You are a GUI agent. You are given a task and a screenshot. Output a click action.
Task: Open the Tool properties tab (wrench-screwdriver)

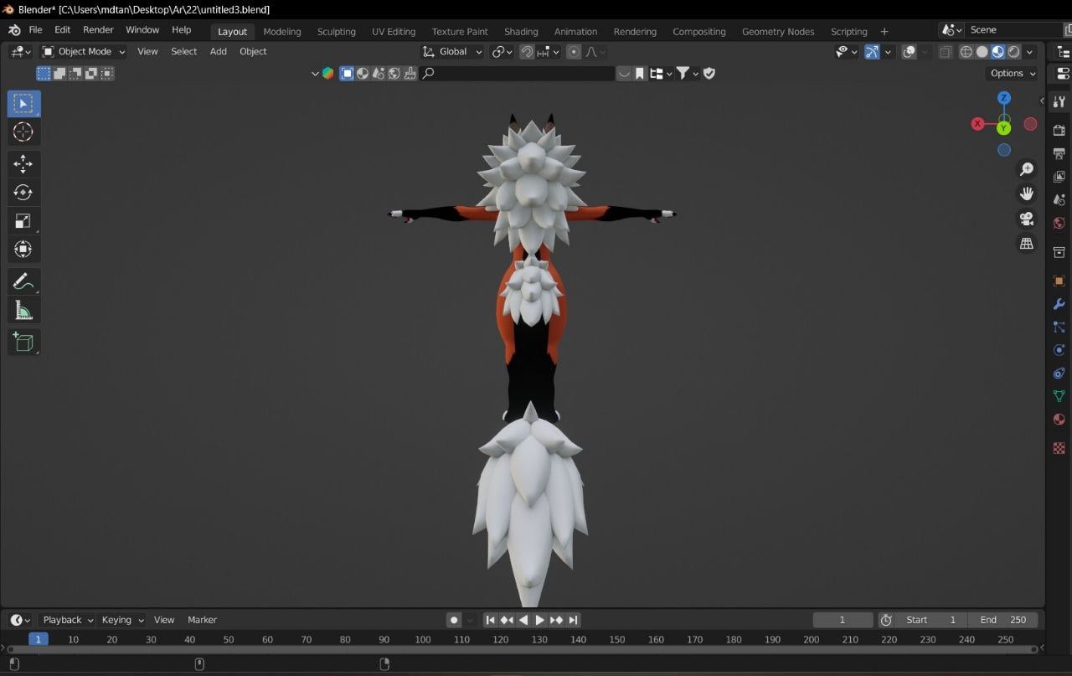coord(1059,102)
